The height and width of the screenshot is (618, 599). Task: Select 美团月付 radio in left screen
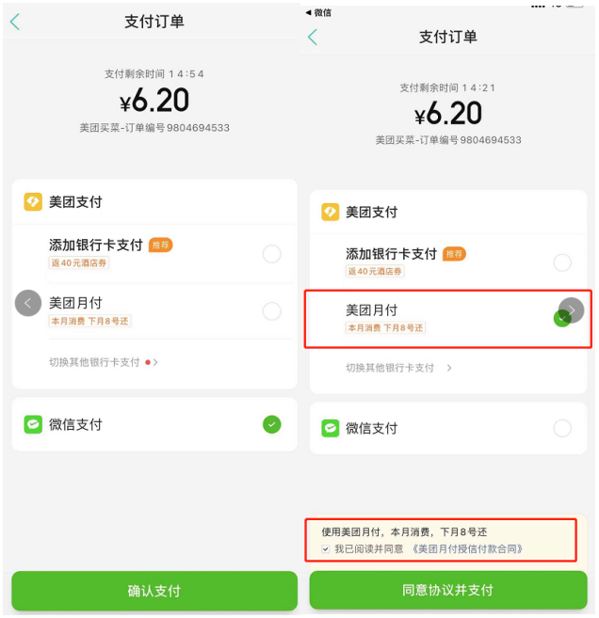pos(271,311)
